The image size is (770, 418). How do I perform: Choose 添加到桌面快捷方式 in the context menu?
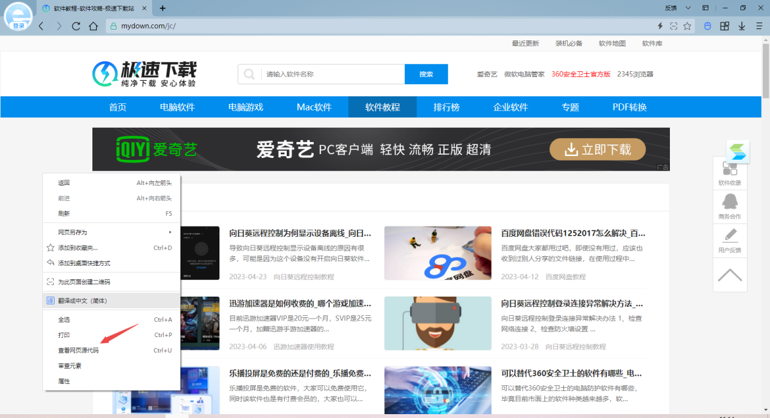(112, 263)
